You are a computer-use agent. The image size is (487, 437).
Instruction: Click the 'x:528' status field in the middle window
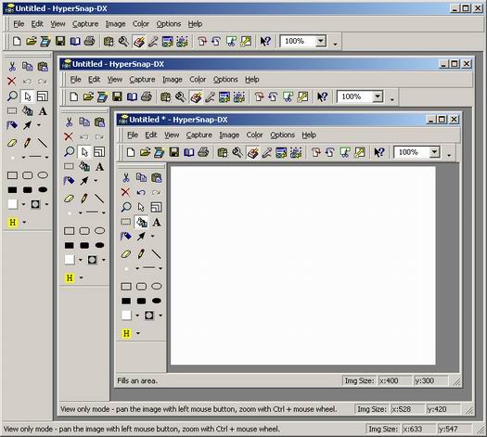[407, 409]
